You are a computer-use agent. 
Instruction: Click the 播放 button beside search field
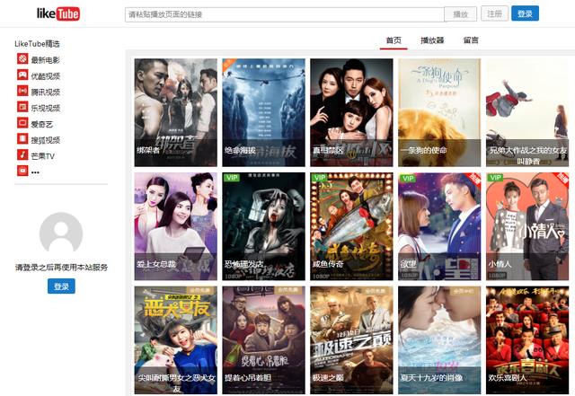(x=461, y=14)
